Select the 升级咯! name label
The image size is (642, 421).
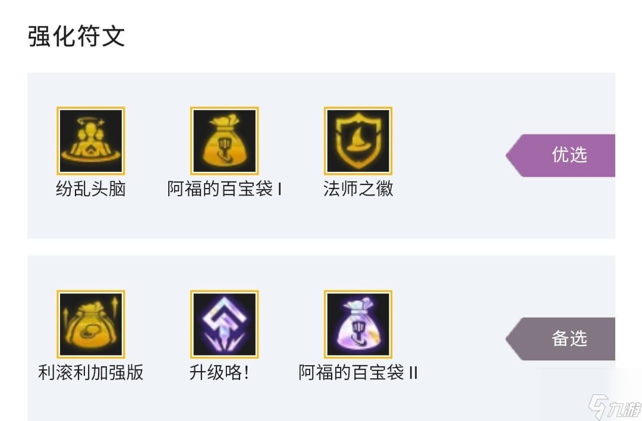tap(219, 372)
